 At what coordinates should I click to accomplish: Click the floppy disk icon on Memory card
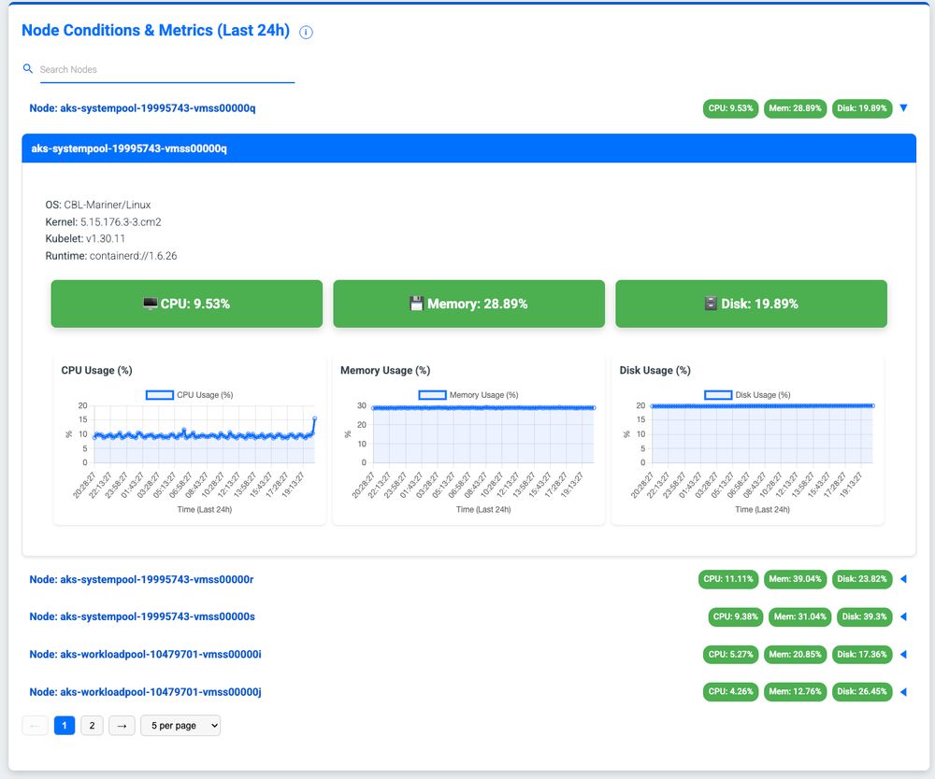417,304
